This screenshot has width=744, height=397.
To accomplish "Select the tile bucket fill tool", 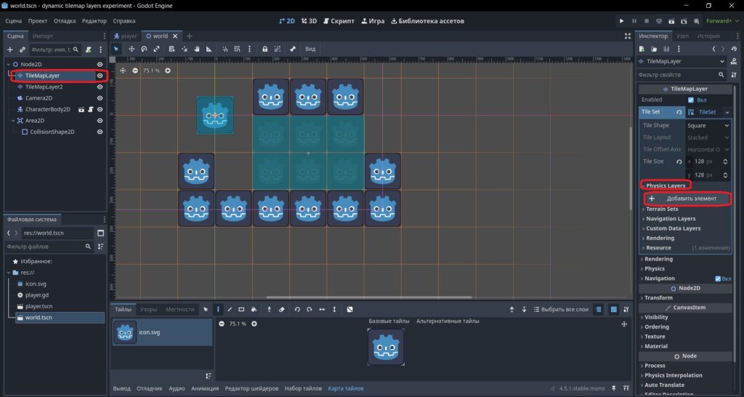I will coord(254,309).
